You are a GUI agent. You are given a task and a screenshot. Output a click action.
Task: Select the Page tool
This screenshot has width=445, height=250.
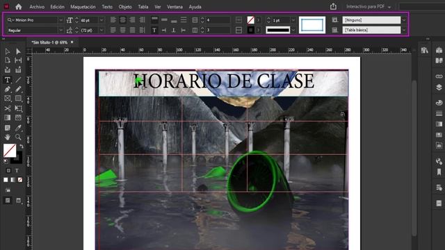tap(8, 60)
